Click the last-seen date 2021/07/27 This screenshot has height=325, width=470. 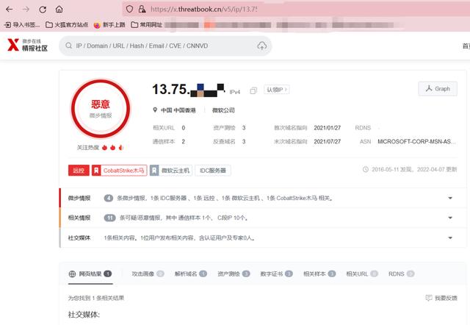coord(328,141)
